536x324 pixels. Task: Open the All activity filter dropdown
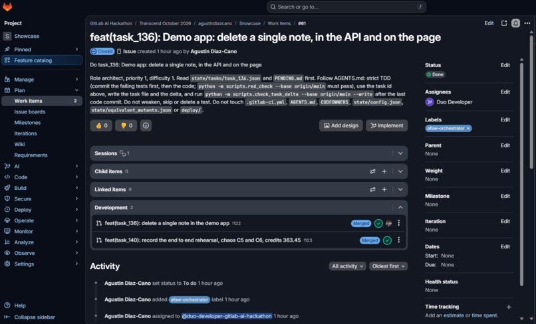pos(347,266)
